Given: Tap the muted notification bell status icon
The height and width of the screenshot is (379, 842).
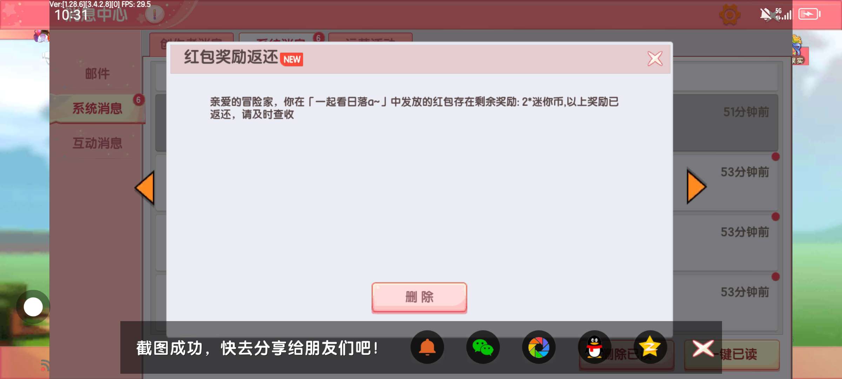Looking at the screenshot, I should [766, 14].
